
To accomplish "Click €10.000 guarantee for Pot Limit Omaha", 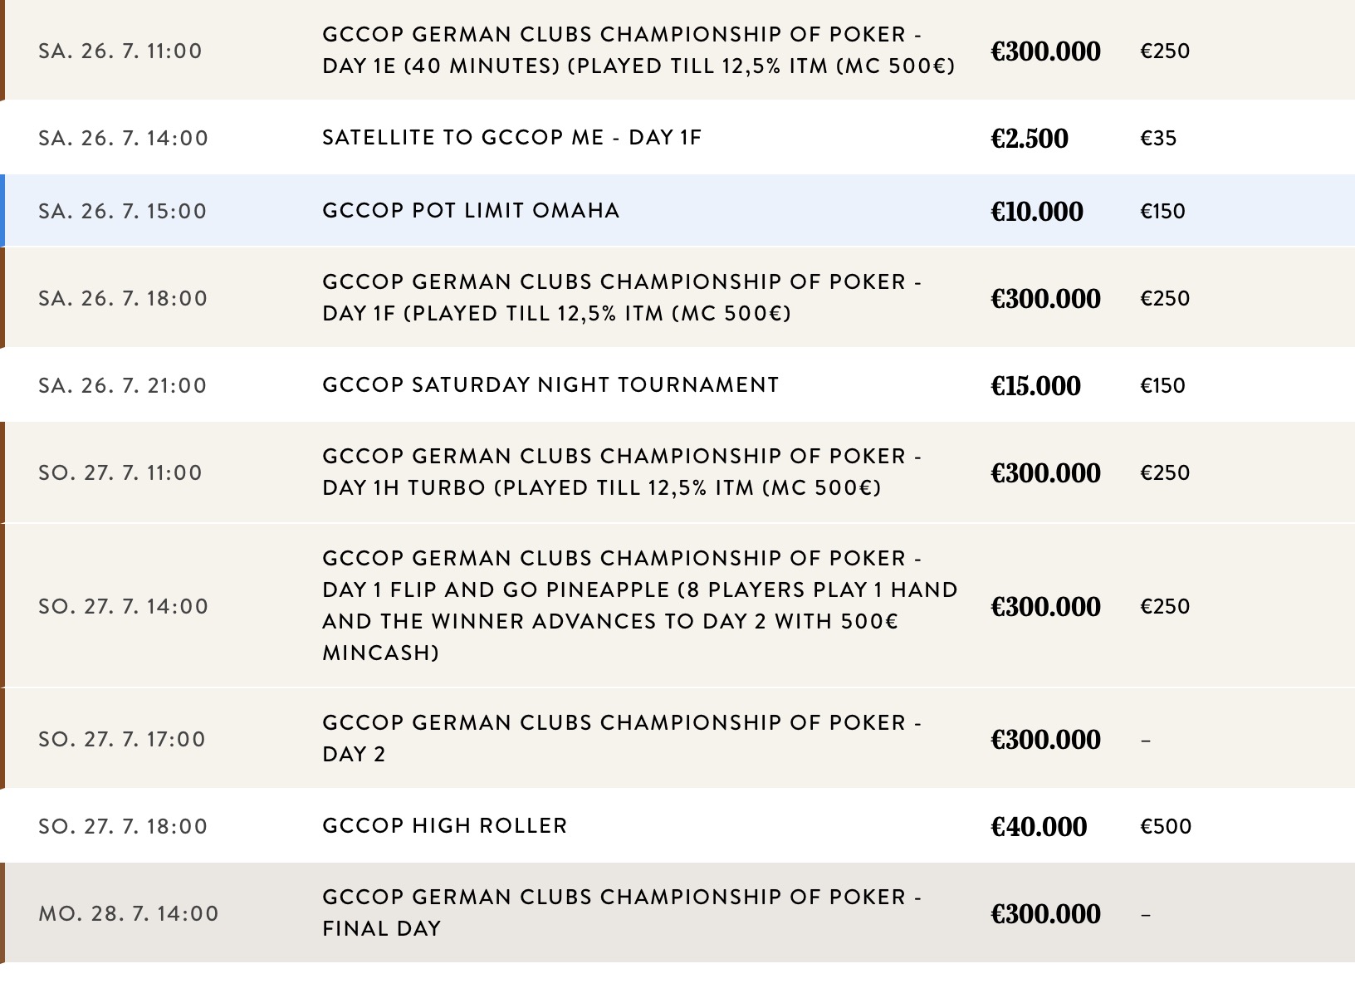I will [x=1036, y=212].
